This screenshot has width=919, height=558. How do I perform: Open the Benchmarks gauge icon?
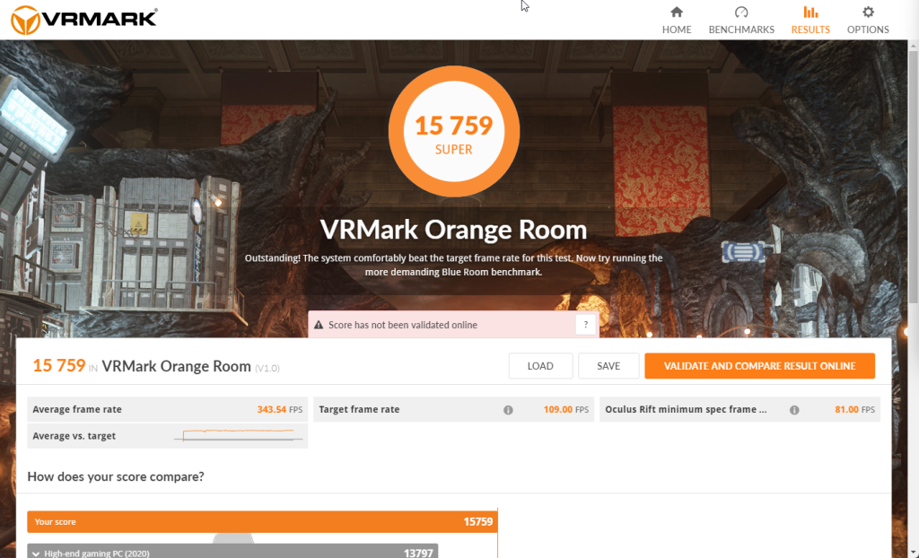tap(740, 13)
